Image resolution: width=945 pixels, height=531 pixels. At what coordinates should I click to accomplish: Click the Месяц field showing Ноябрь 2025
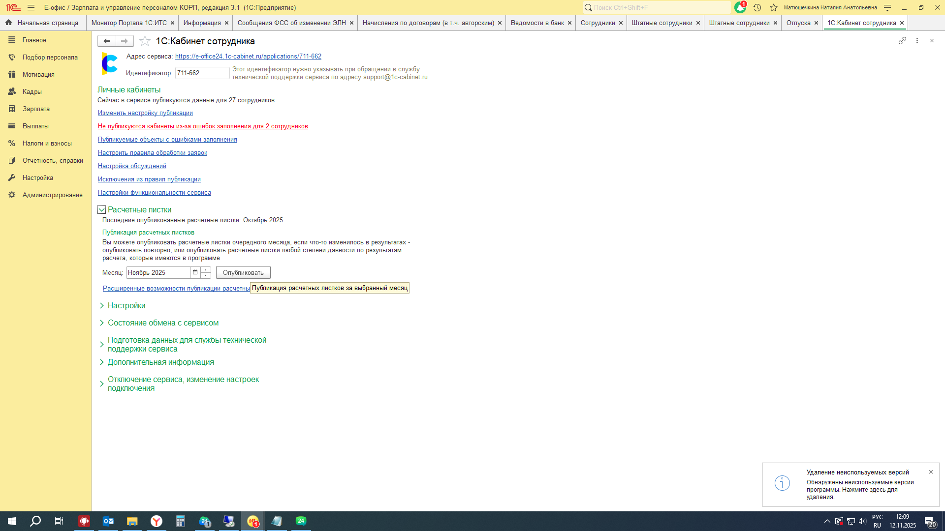(x=158, y=272)
